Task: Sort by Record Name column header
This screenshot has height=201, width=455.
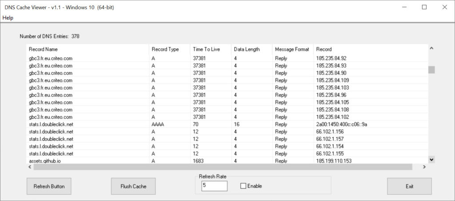Action: pos(88,50)
